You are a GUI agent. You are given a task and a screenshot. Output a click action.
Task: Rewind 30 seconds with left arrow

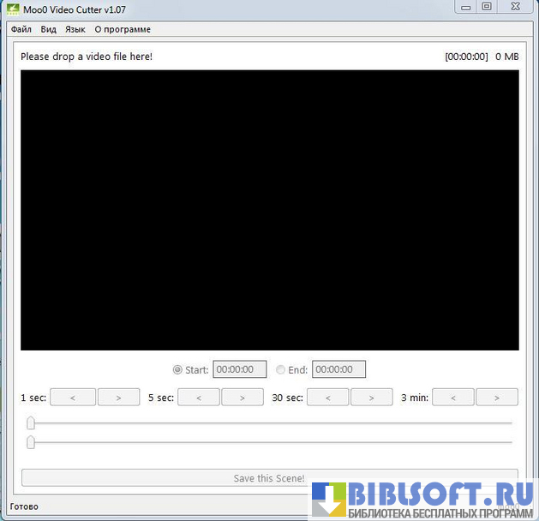pos(328,398)
